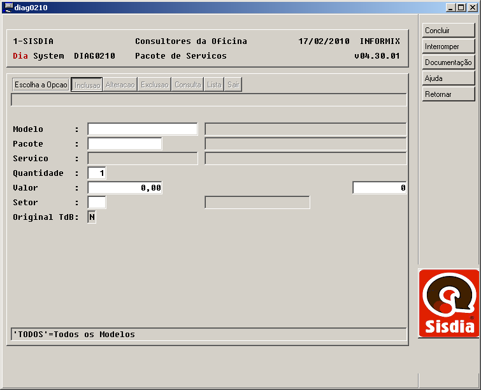Click the Pacote description field
481x390 pixels.
pos(306,144)
